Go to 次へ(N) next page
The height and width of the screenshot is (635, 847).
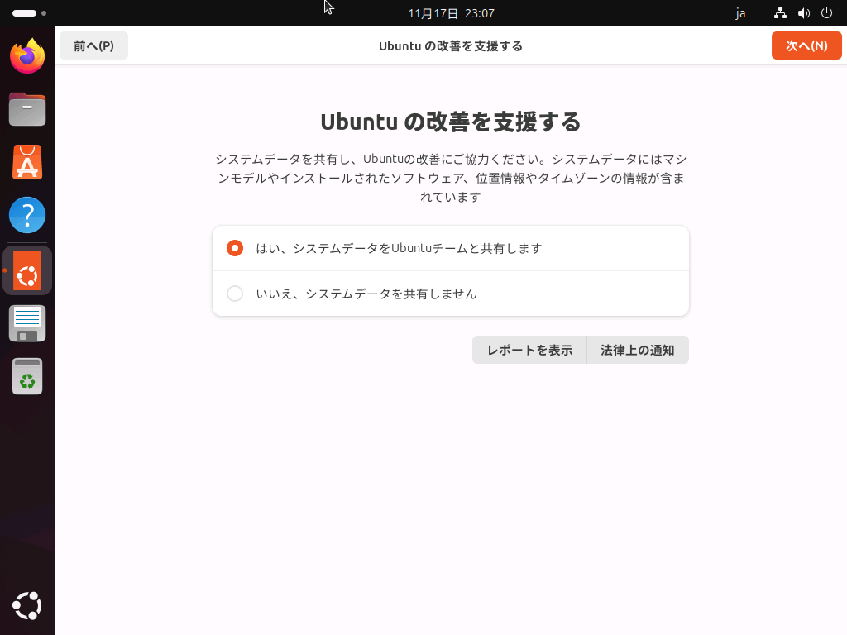[806, 46]
